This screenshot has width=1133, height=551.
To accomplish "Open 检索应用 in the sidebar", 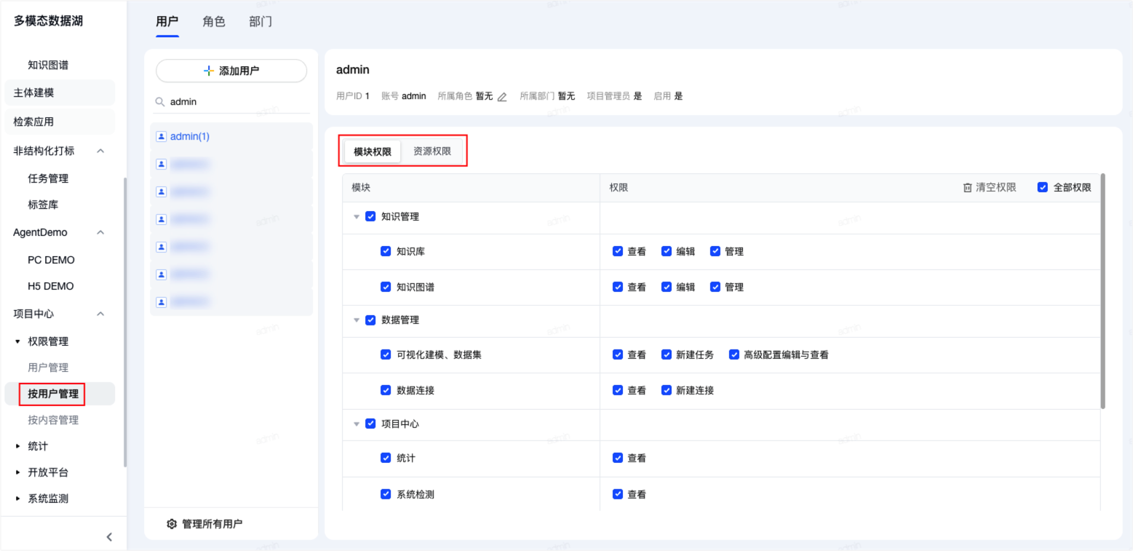I will click(60, 122).
